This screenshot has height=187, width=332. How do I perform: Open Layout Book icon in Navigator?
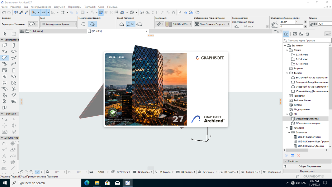pyautogui.click(x=301, y=34)
